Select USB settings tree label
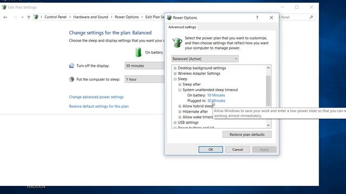This screenshot has width=346, height=194. [x=188, y=122]
